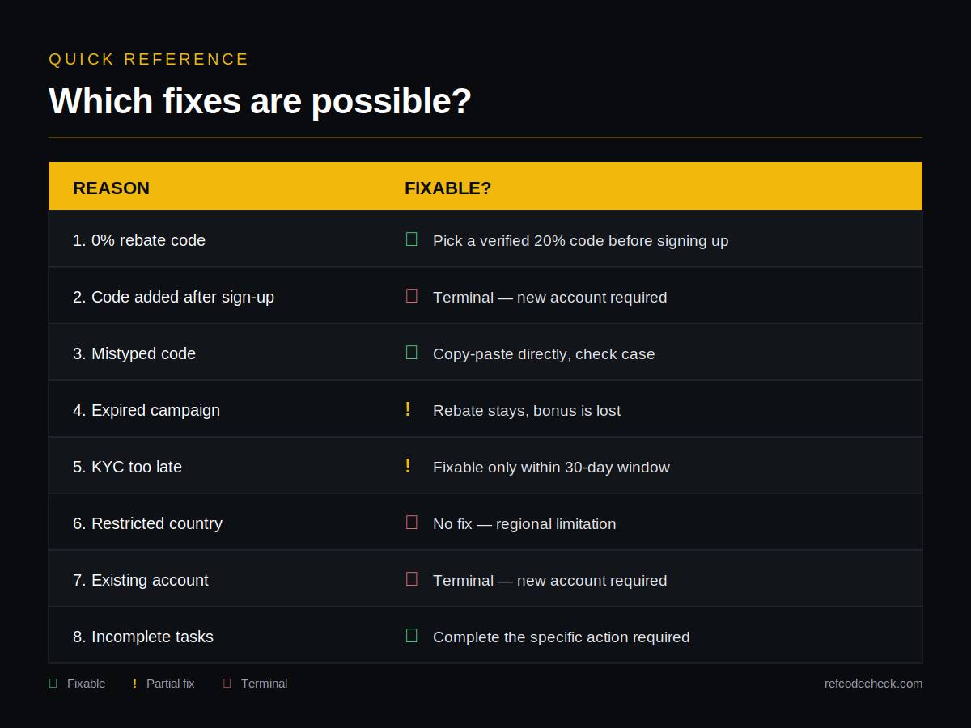Click Fixable only within 30-day window text
971x728 pixels.
[x=551, y=467]
